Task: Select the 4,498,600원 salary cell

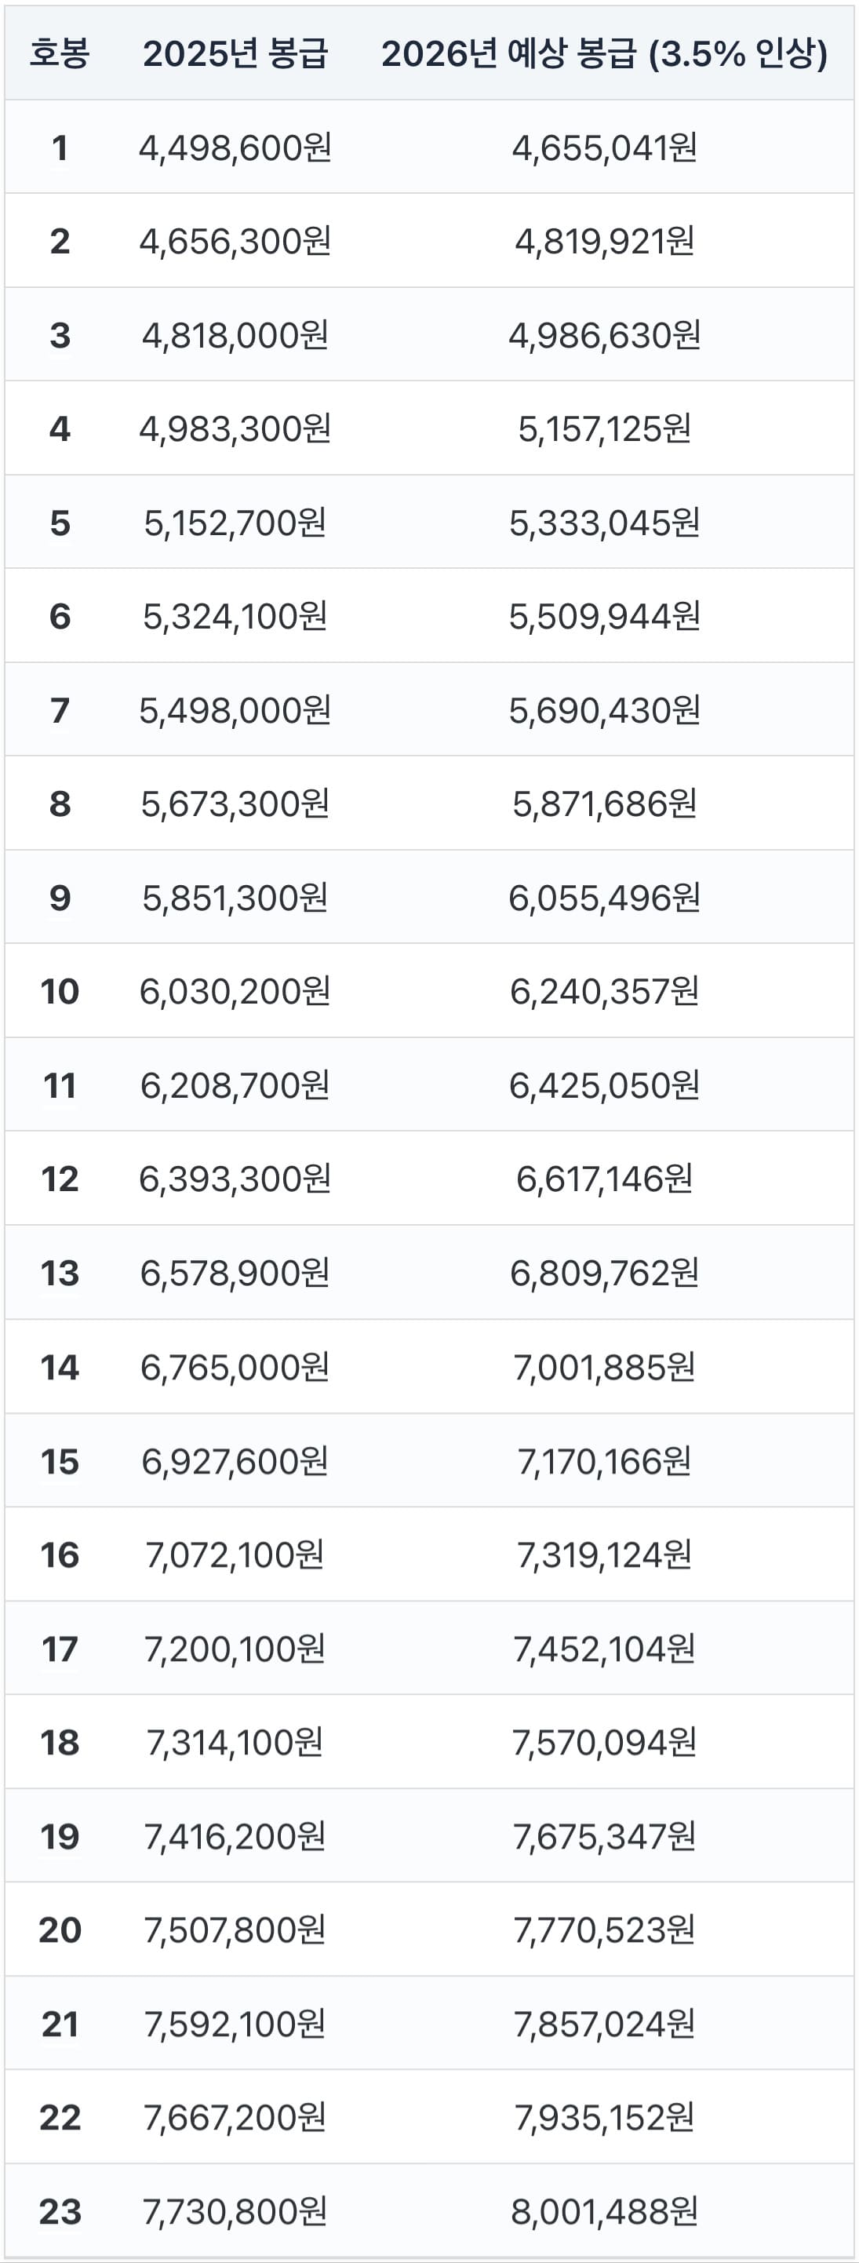Action: pos(235,148)
